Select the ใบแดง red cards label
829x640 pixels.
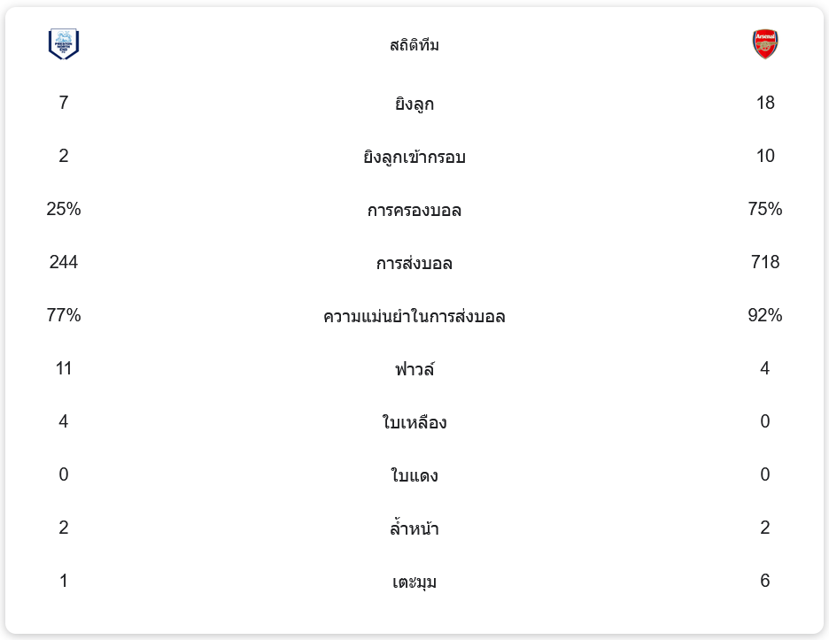[x=414, y=476]
